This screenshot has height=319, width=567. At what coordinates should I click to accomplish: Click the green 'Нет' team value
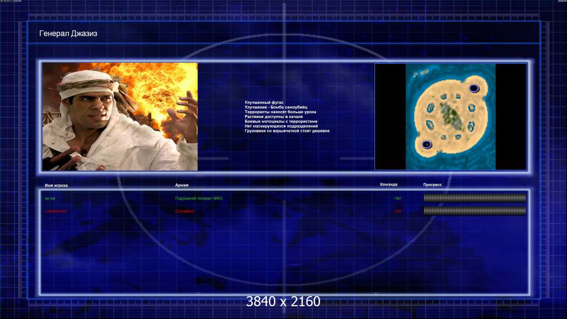click(398, 198)
